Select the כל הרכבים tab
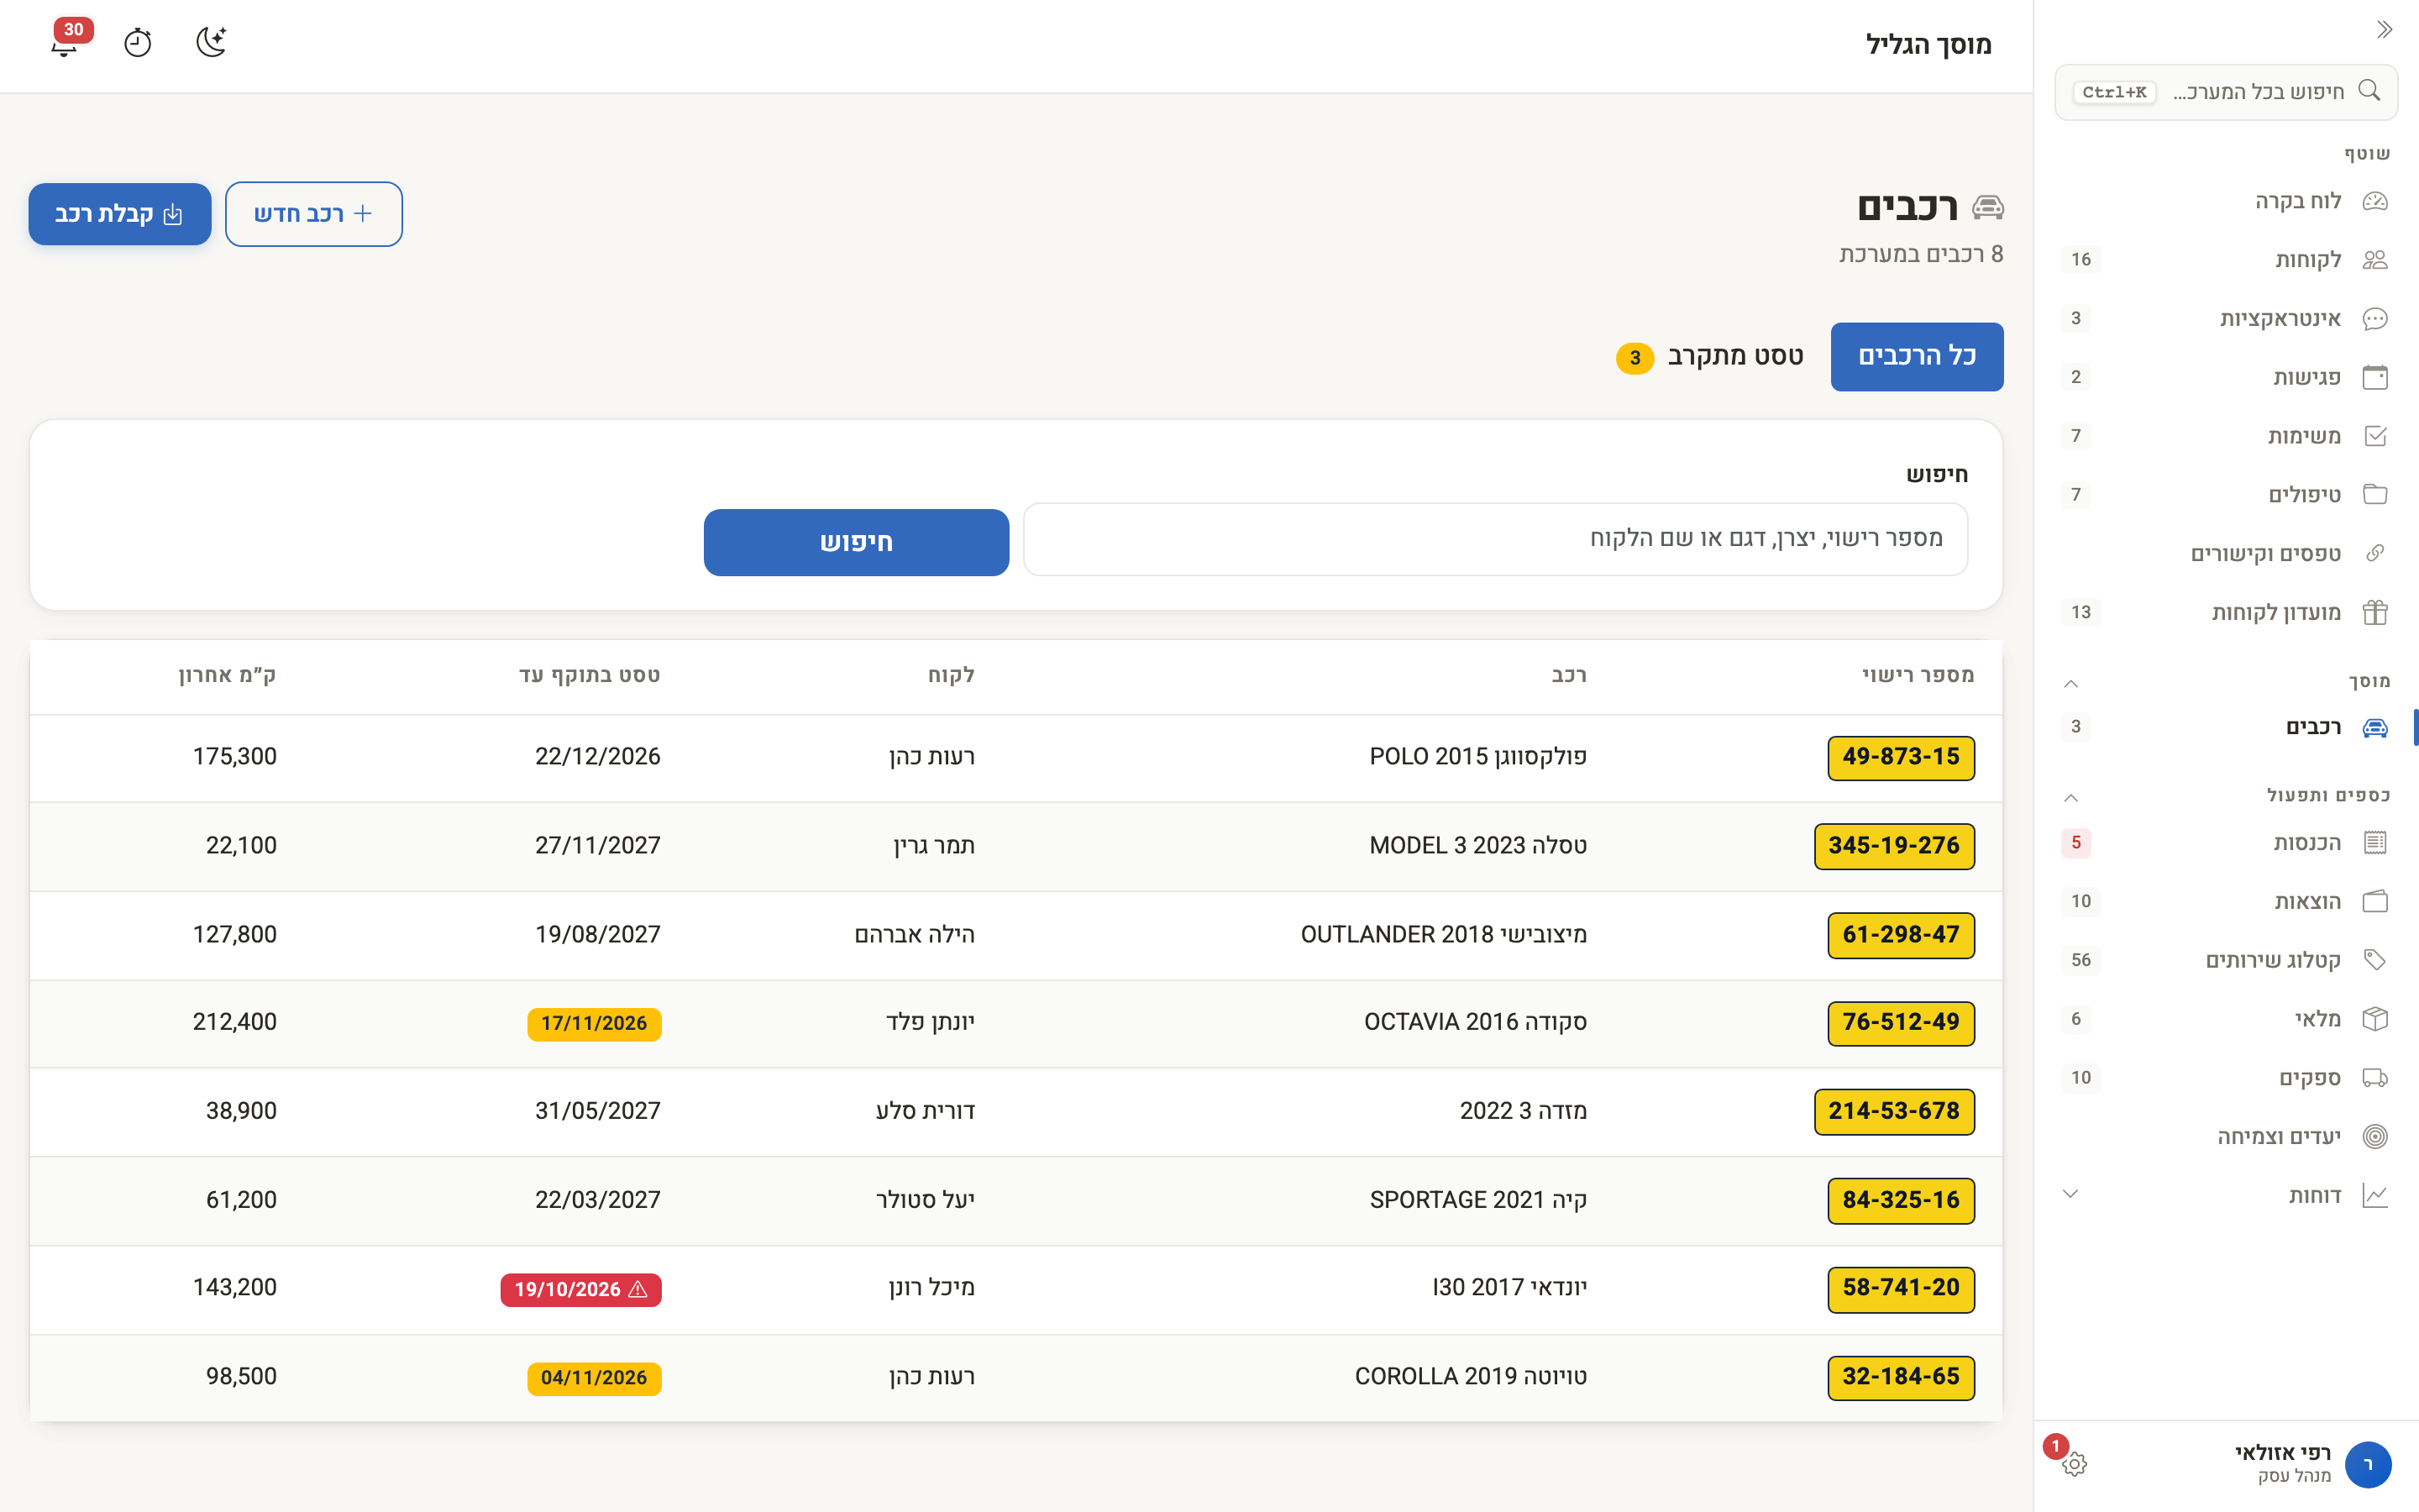Viewport: 2419px width, 1512px height. coord(1916,356)
